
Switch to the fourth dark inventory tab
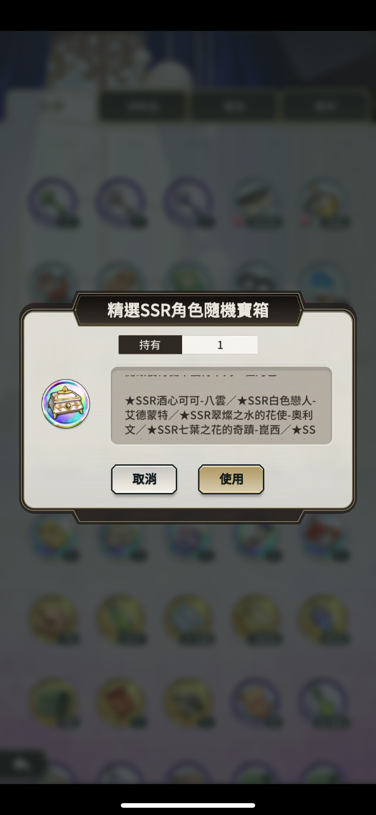point(325,107)
